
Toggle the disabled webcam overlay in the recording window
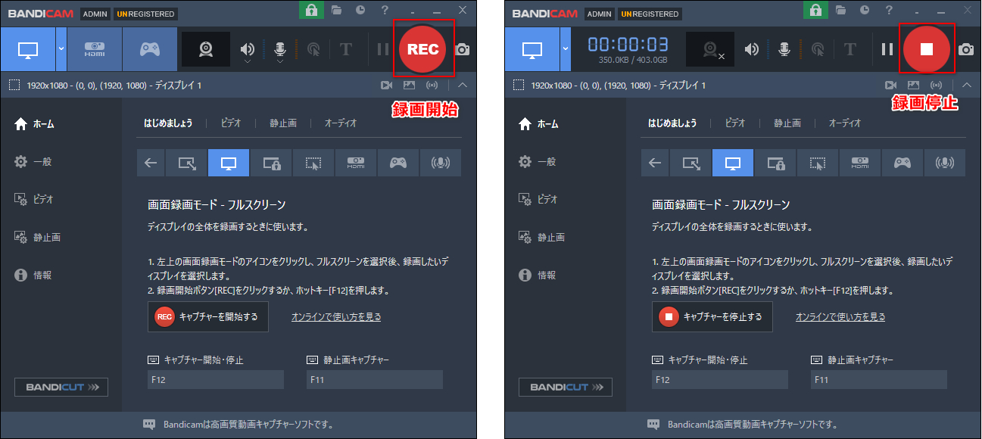[x=710, y=49]
